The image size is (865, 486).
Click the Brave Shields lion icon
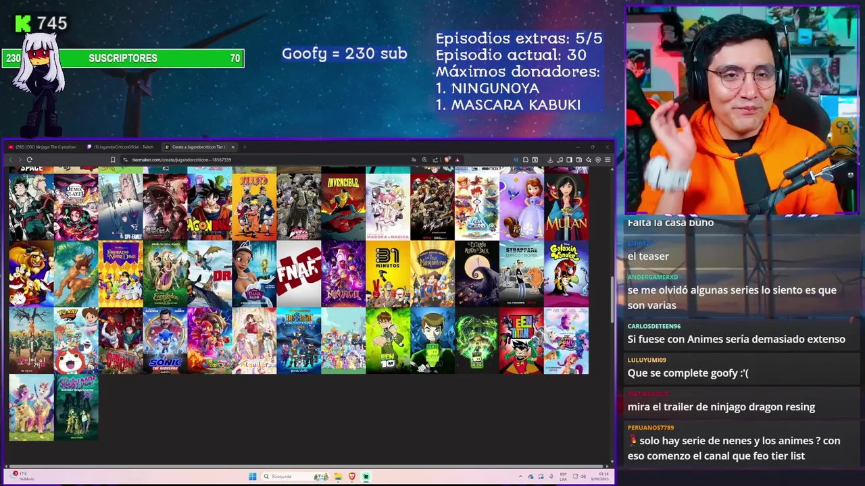click(x=447, y=160)
